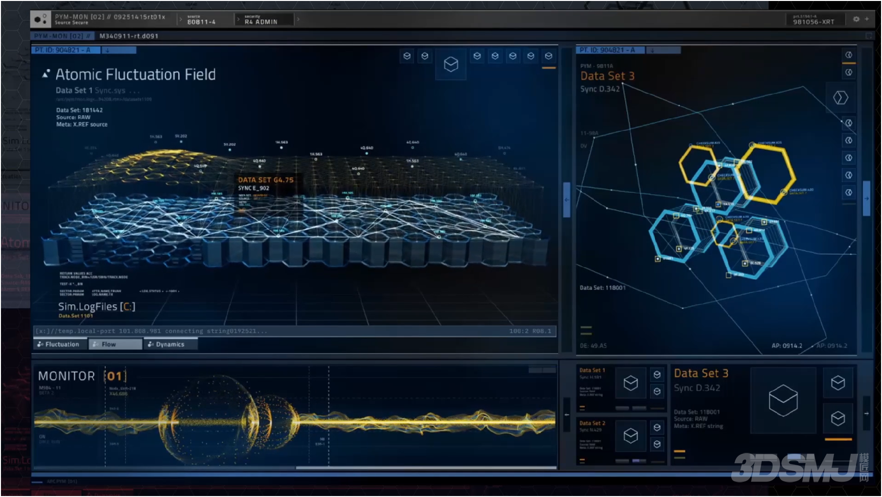Click the lower right cube icon above the orange bar
Screen dimensions: 882x497
(838, 419)
